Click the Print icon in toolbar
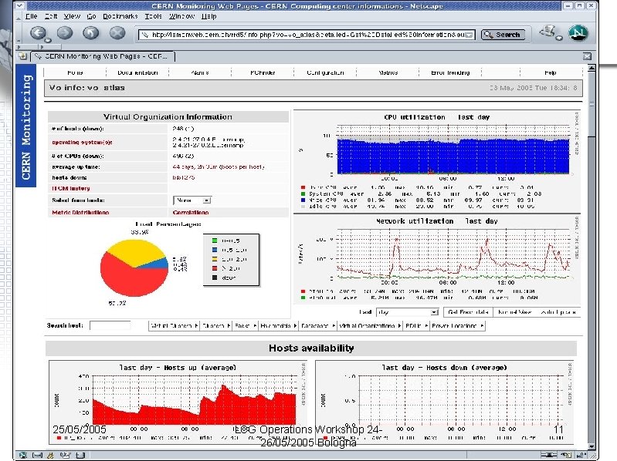The height and width of the screenshot is (461, 617). (548, 32)
